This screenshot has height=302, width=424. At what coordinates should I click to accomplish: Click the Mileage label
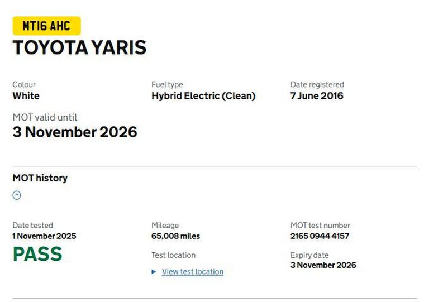(x=165, y=226)
